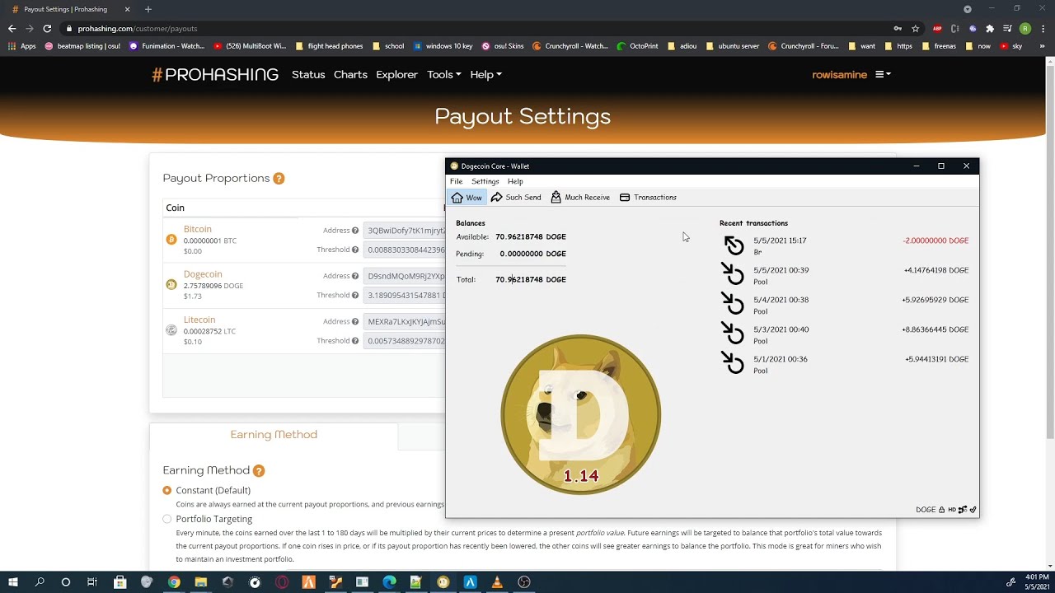Open the Settings menu in Dogecoin Core
Image resolution: width=1055 pixels, height=593 pixels.
pyautogui.click(x=485, y=181)
